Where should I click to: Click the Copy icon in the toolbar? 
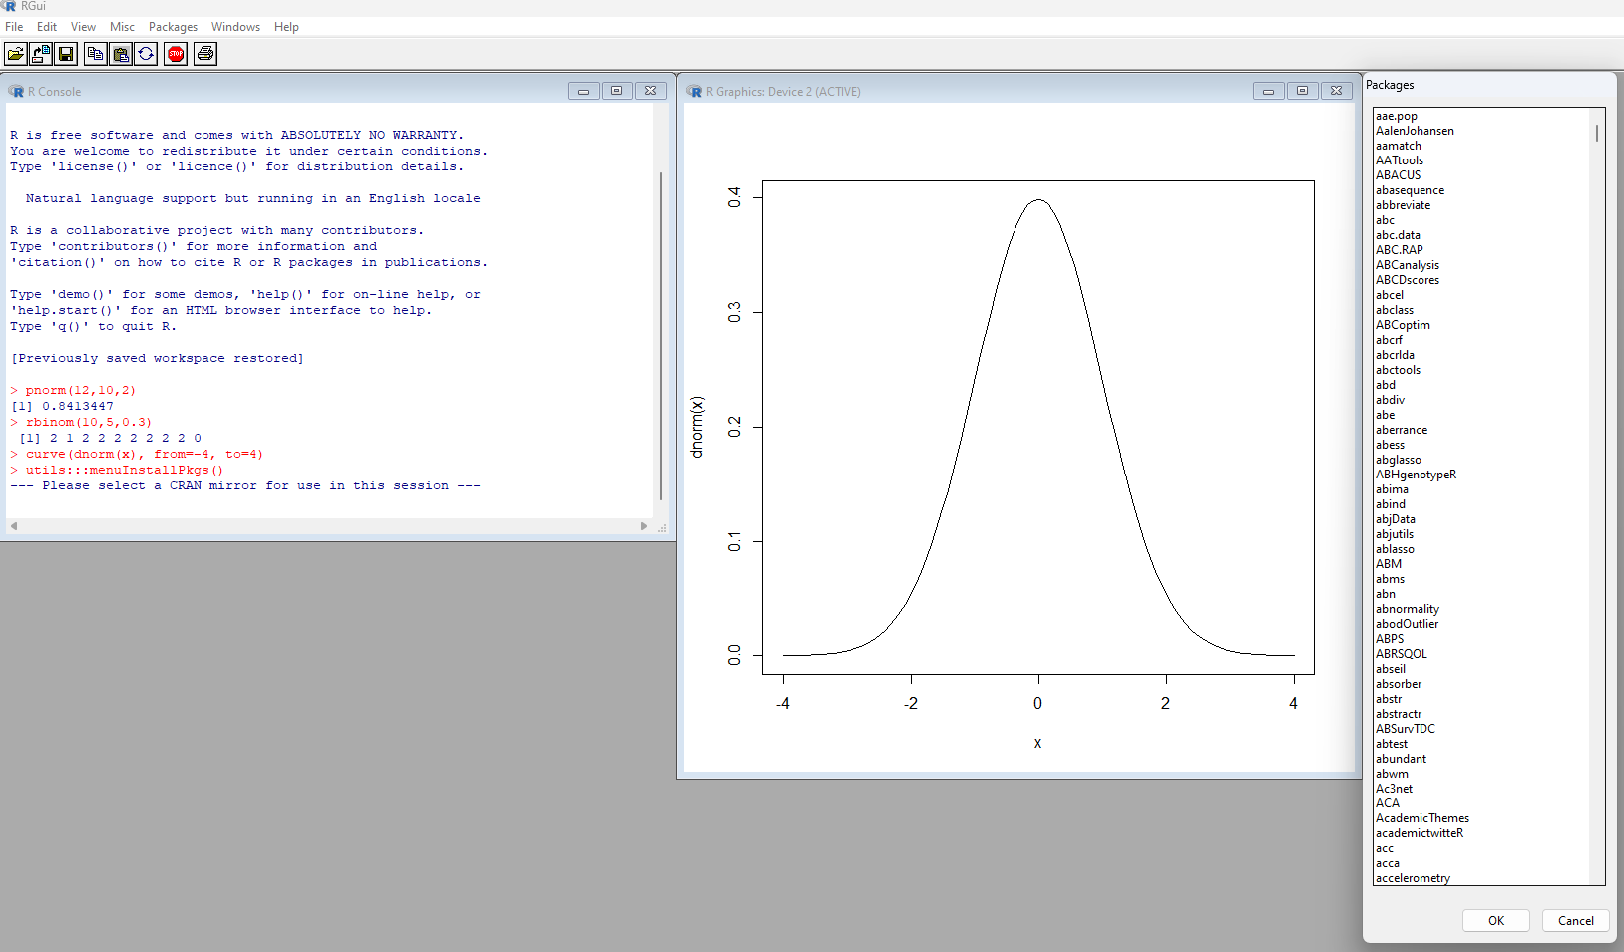coord(95,54)
